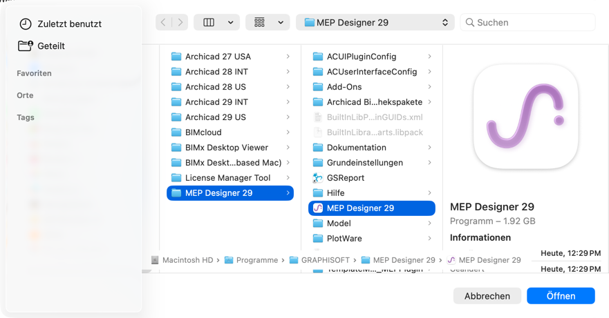
Task: Open the grouping options icon
Action: [x=259, y=23]
